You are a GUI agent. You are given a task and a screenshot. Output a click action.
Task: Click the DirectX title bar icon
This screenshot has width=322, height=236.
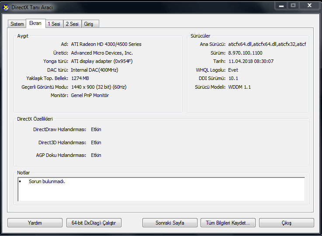[x=6, y=7]
